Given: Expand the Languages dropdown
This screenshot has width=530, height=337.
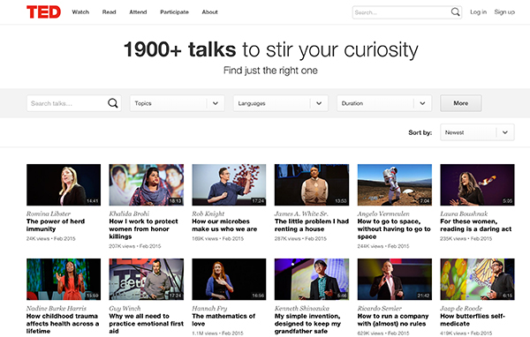Looking at the screenshot, I should tap(281, 103).
